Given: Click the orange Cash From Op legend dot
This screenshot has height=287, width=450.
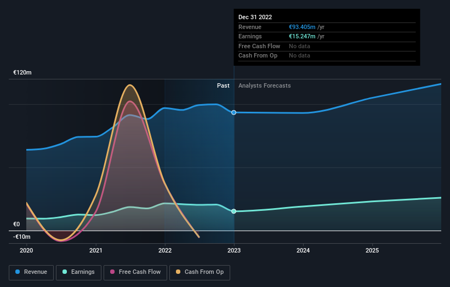Looking at the screenshot, I should pos(178,272).
